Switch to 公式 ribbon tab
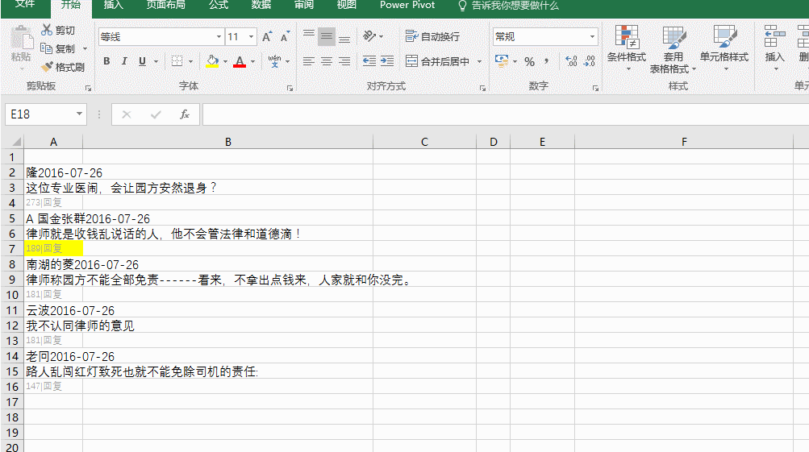Image resolution: width=809 pixels, height=452 pixels. [x=219, y=5]
